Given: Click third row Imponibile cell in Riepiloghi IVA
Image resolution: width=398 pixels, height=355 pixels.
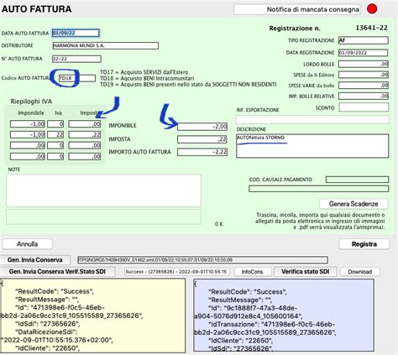Looking at the screenshot, I should click(28, 145).
